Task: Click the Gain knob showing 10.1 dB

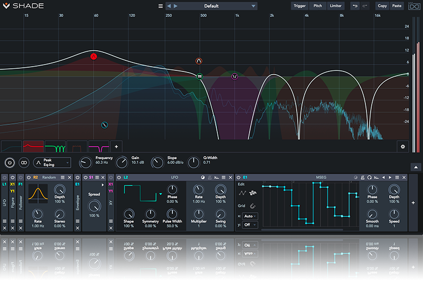Action: pos(122,163)
